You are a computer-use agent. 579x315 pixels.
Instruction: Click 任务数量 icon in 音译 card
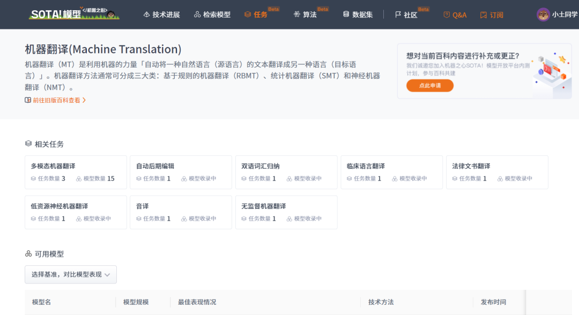point(138,219)
